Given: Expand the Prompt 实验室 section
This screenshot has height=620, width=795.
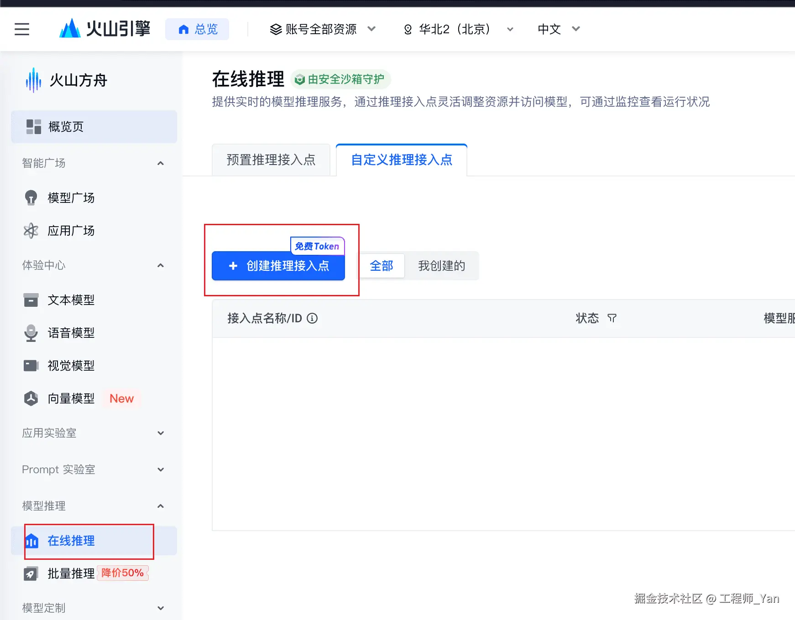Looking at the screenshot, I should point(161,470).
